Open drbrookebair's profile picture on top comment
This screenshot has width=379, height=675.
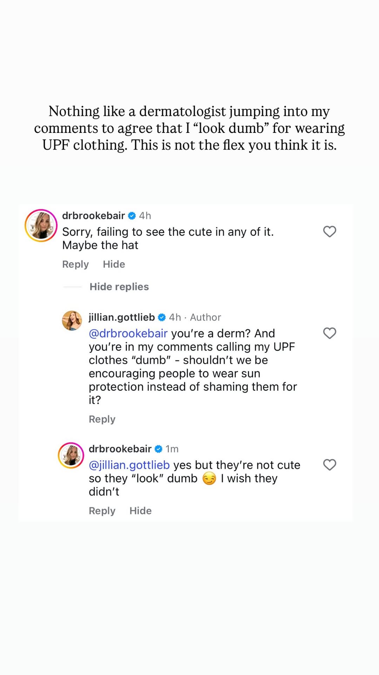point(41,226)
